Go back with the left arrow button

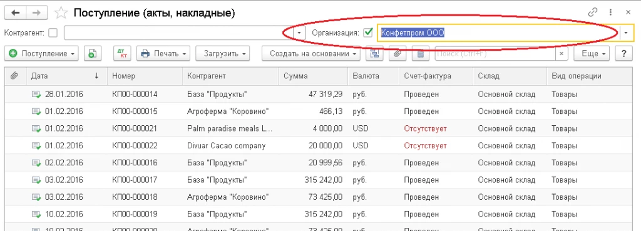tap(16, 13)
